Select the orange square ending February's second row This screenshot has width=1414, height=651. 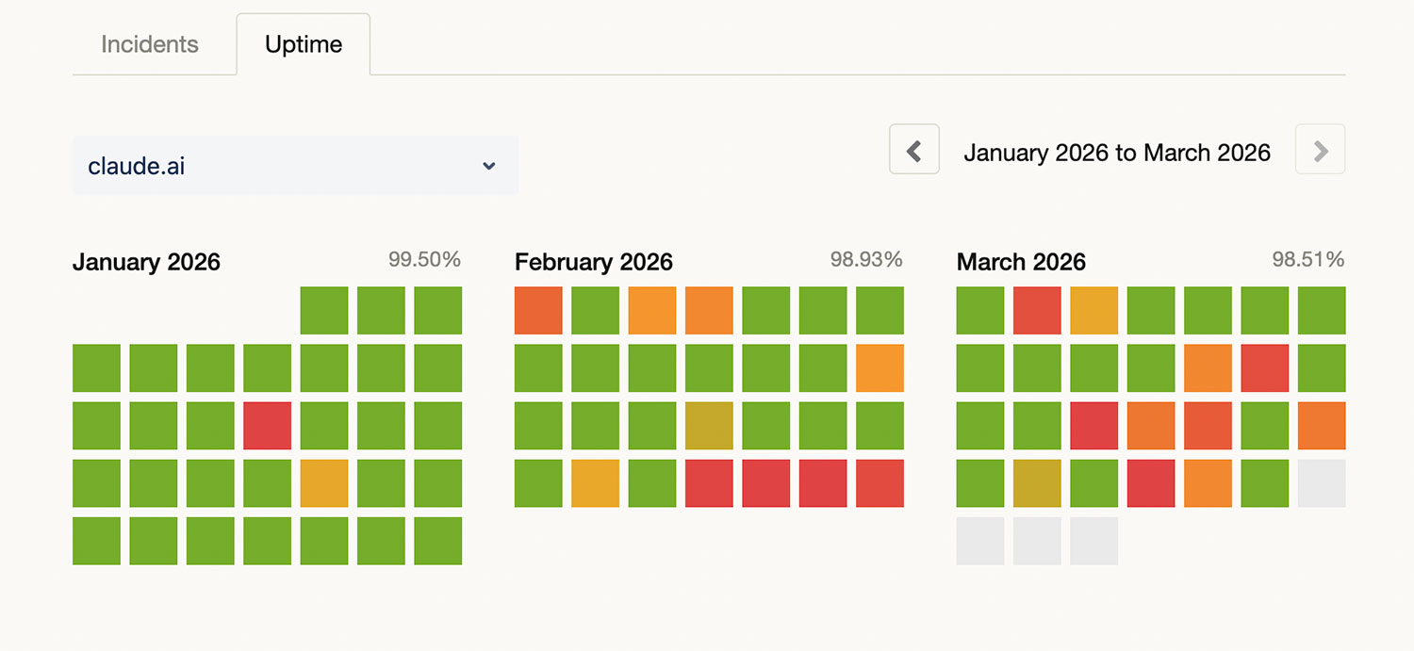click(880, 368)
